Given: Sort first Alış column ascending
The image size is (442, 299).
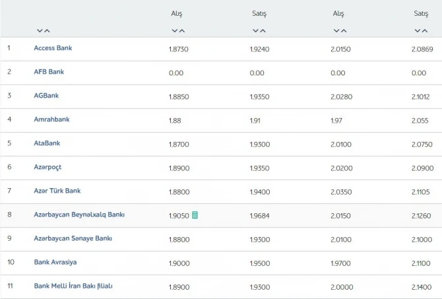Looking at the screenshot, I should click(182, 31).
